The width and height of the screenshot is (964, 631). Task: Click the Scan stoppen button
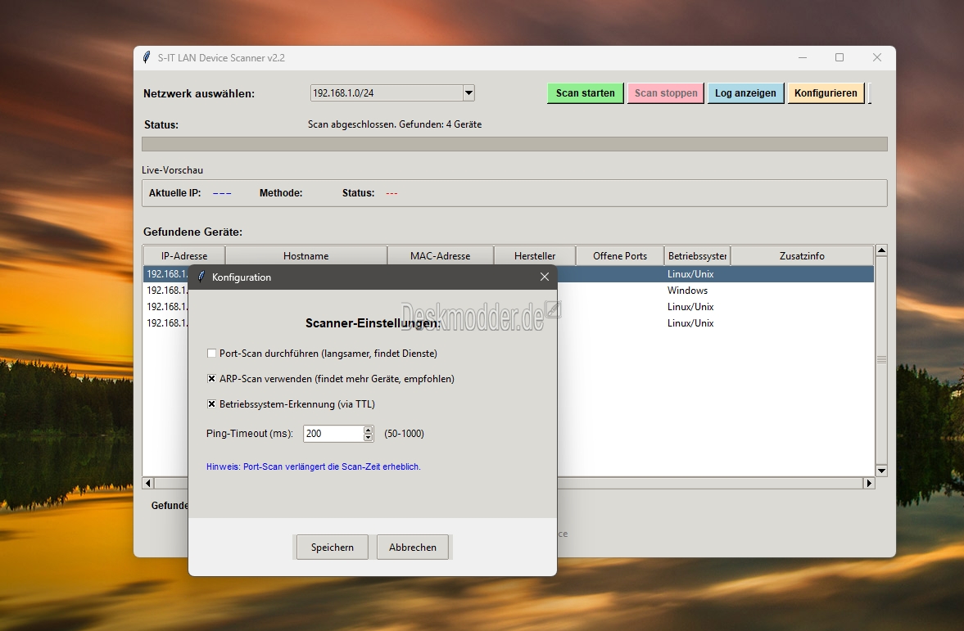point(666,93)
